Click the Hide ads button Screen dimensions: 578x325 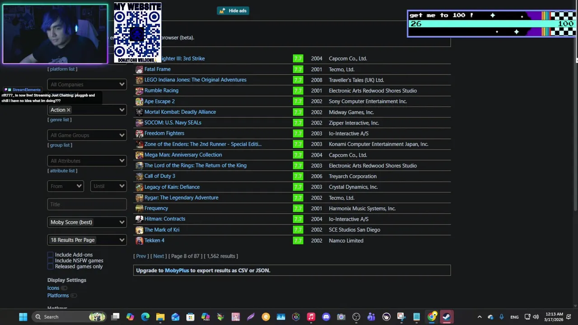233,11
